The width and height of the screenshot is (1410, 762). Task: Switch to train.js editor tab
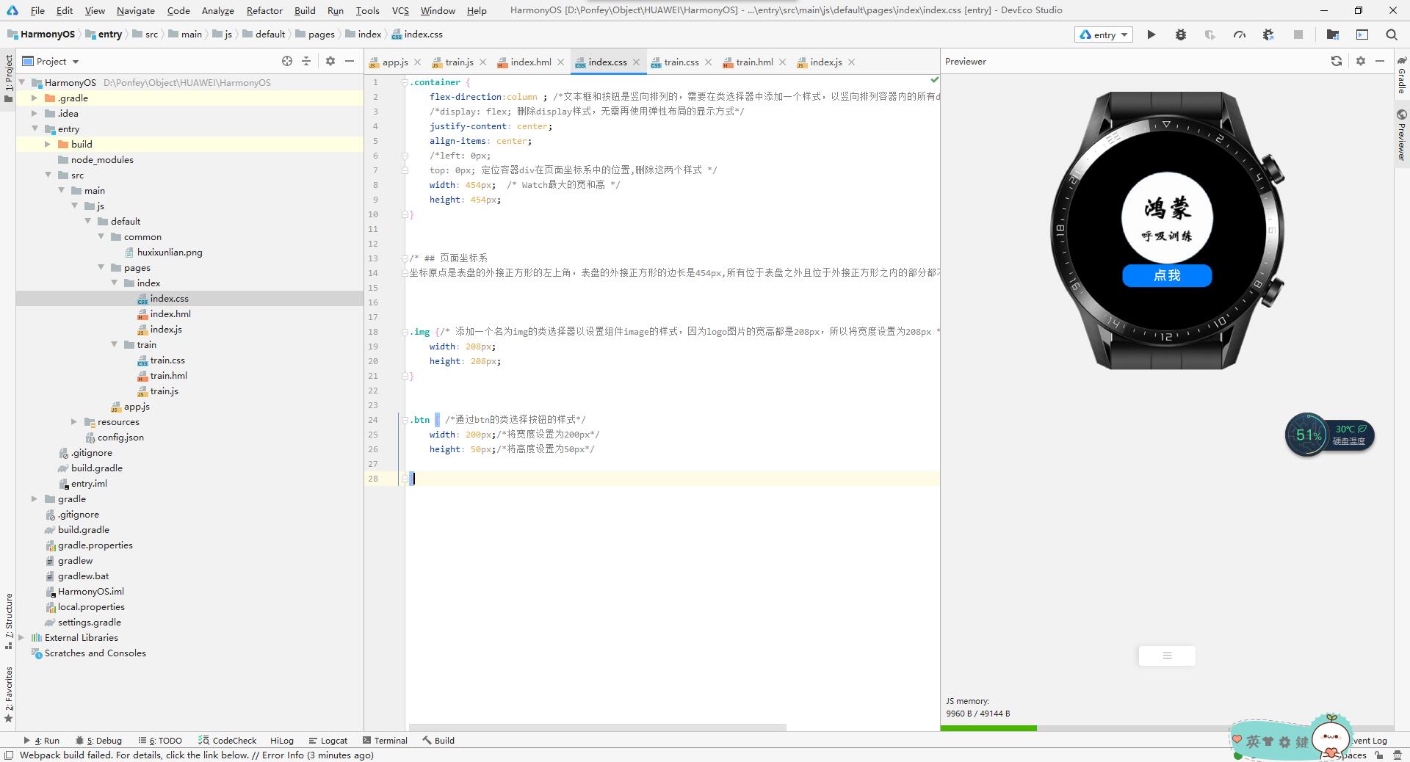click(459, 62)
